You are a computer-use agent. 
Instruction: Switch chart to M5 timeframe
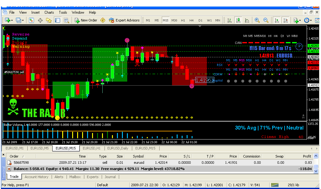point(156,20)
